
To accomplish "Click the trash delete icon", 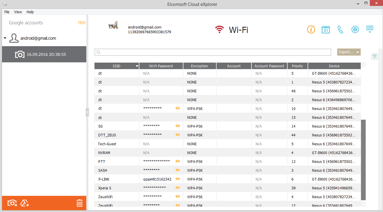I will point(80,203).
